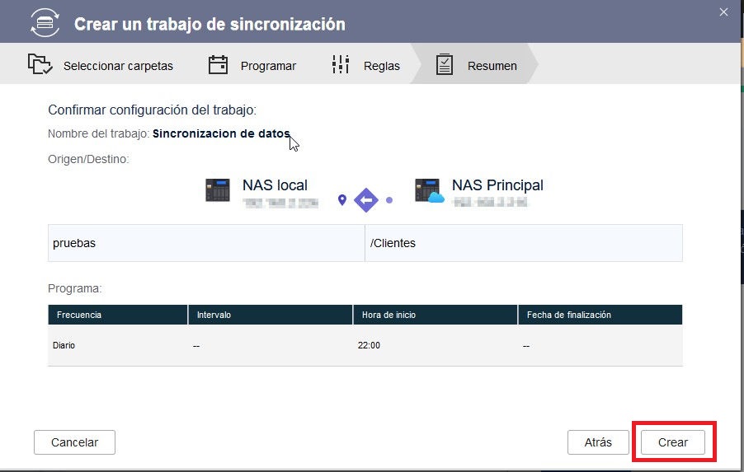Click the Programar calendar icon
The height and width of the screenshot is (472, 744).
[x=218, y=65]
